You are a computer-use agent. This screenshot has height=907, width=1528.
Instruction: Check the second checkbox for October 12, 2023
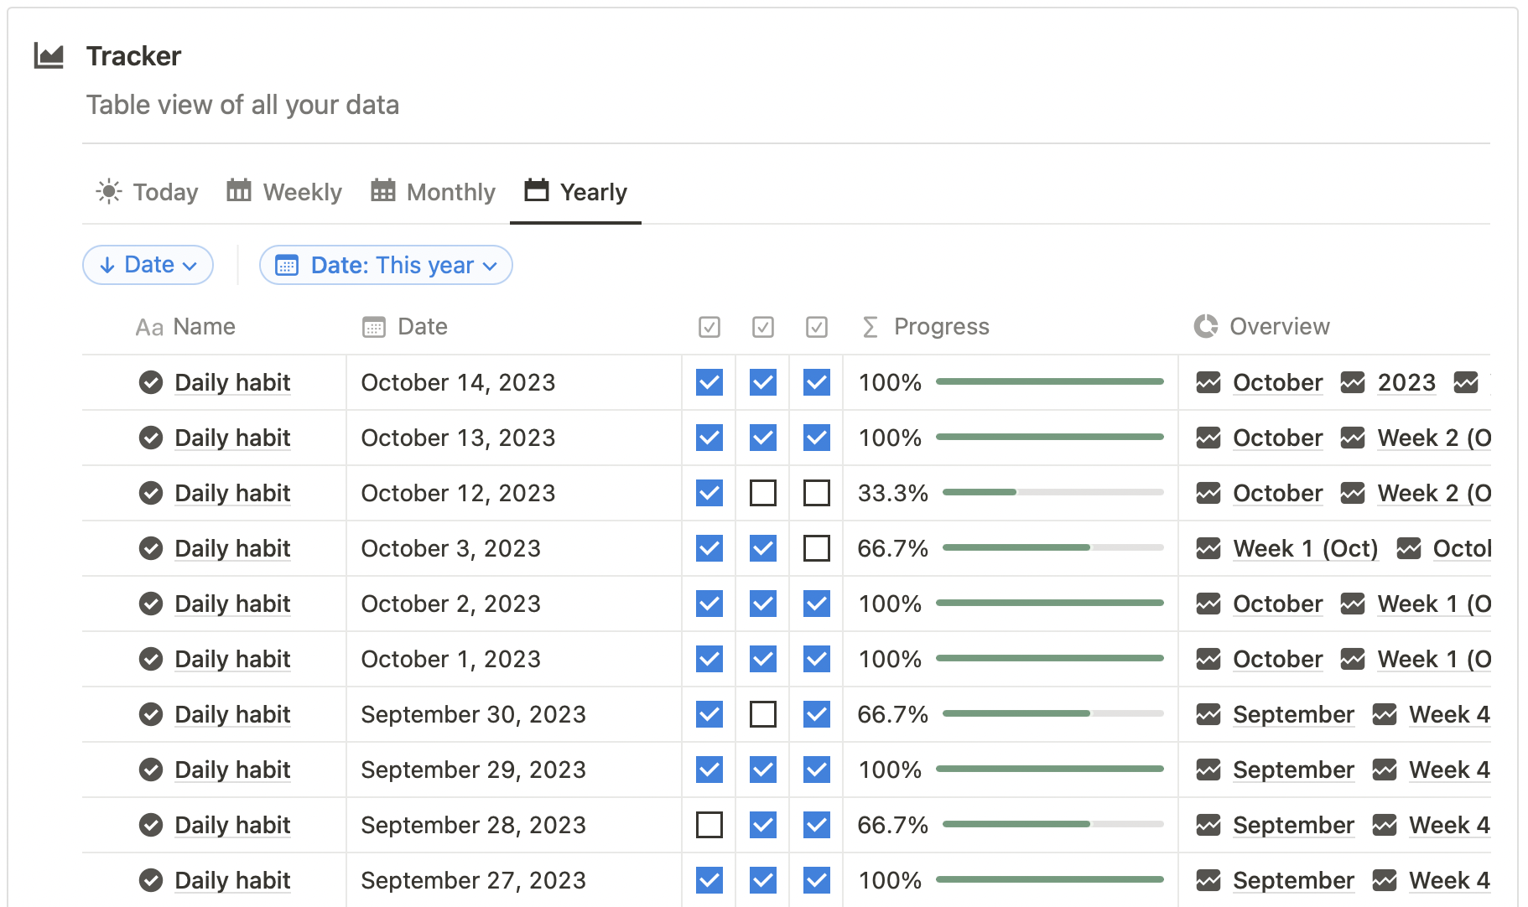click(763, 493)
